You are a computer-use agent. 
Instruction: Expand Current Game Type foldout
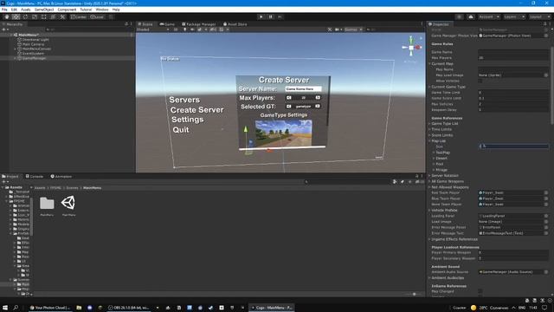[x=430, y=87]
